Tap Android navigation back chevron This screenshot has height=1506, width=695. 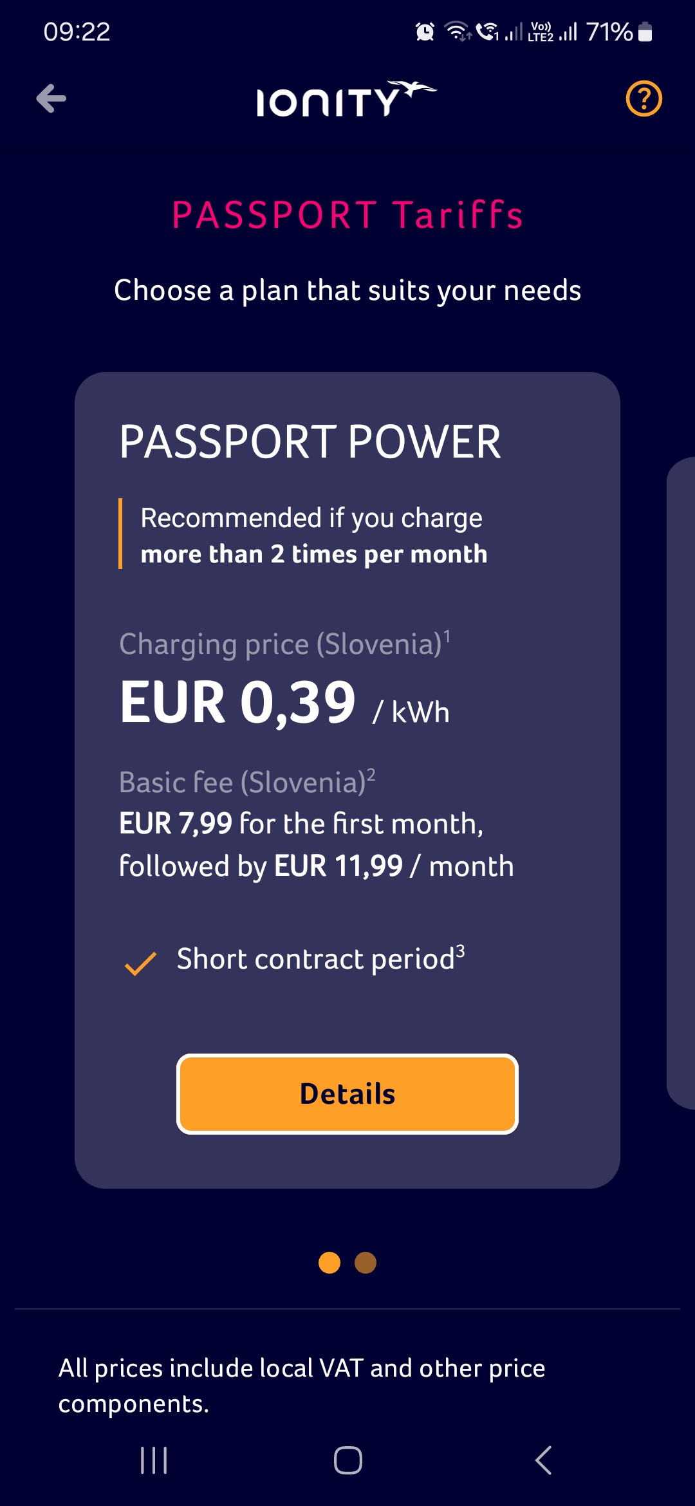(544, 1460)
